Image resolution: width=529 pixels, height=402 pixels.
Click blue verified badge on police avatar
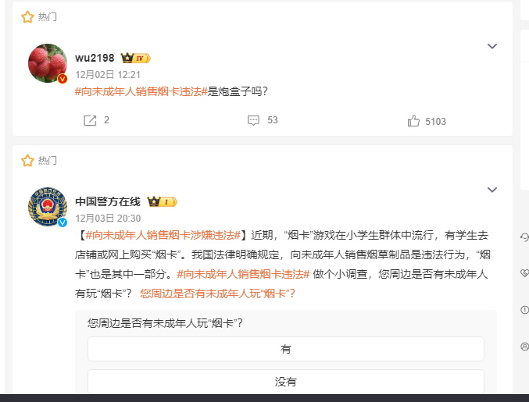[63, 222]
